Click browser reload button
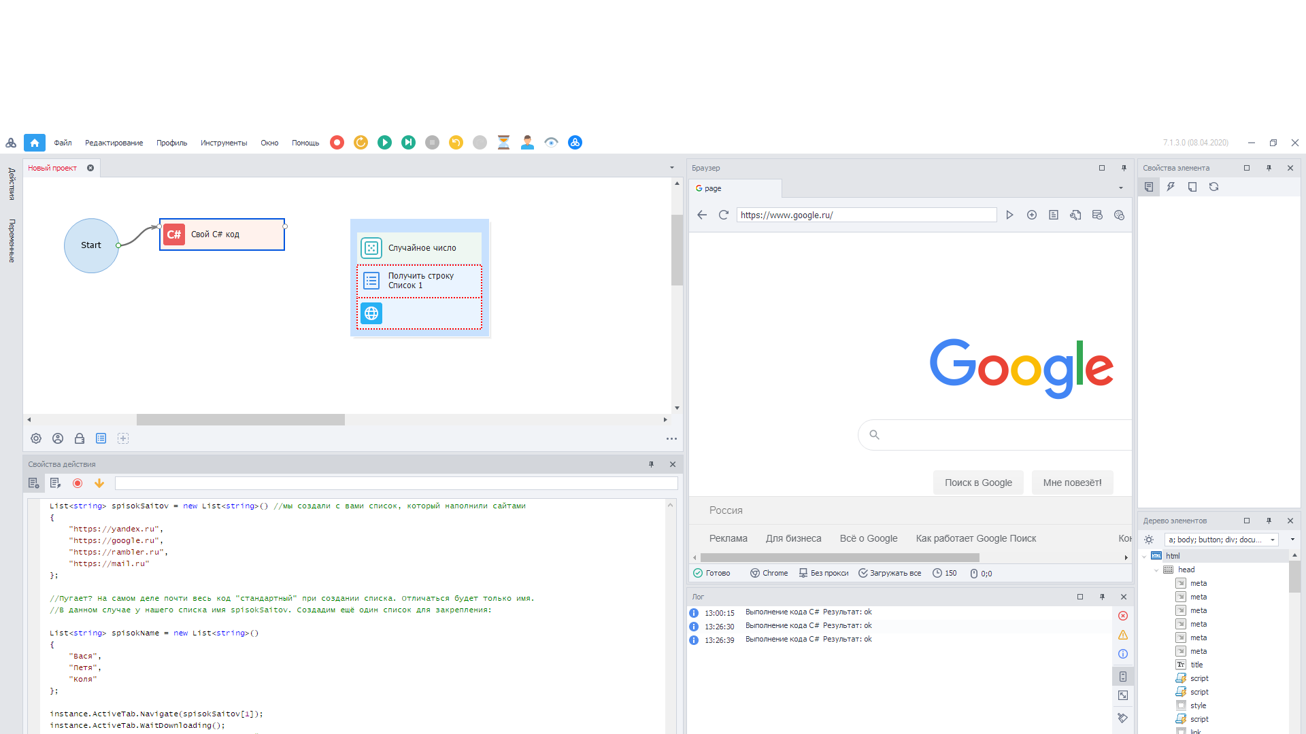The width and height of the screenshot is (1306, 734). (724, 215)
